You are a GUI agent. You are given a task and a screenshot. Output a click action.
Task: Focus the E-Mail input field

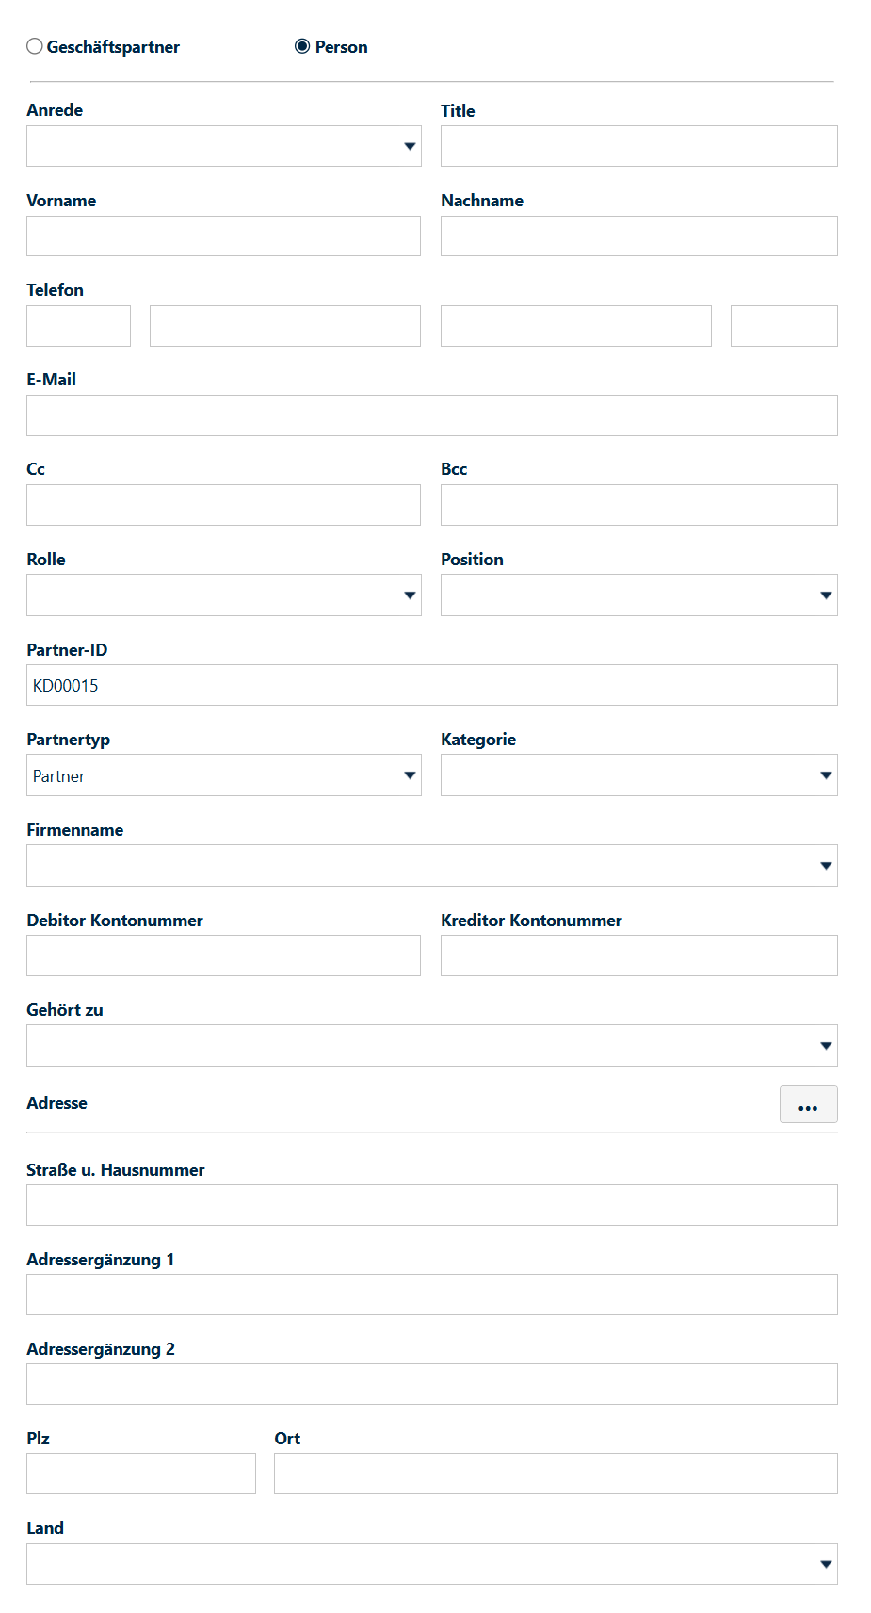[x=432, y=415]
